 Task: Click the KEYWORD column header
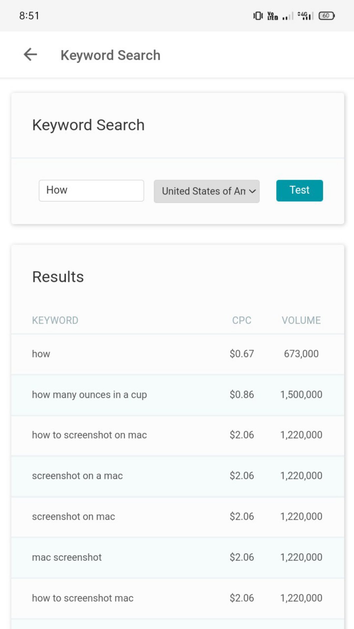click(x=55, y=320)
